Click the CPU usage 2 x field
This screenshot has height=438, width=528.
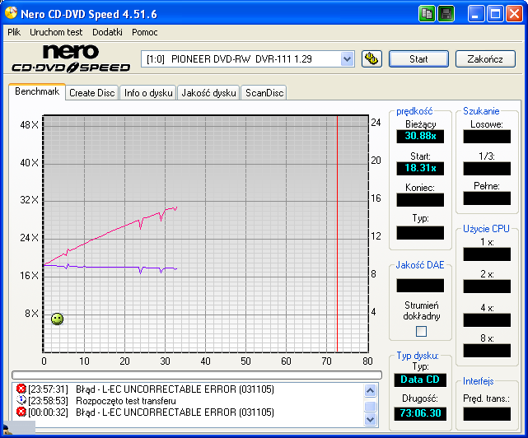(x=487, y=287)
